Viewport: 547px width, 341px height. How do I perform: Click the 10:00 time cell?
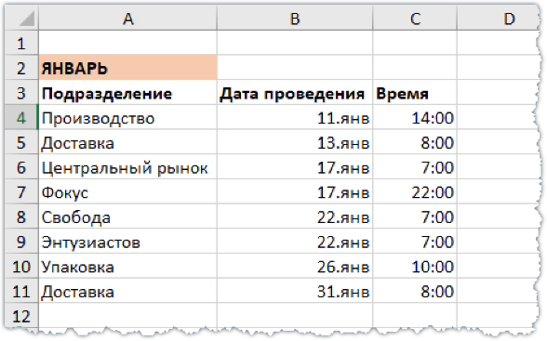coord(415,266)
